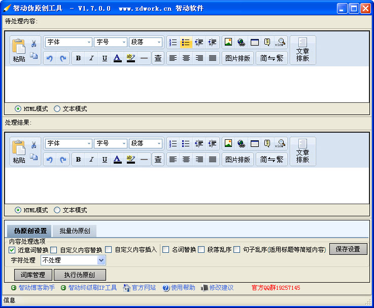Select HTML模式 for the result editor
The image size is (374, 308).
[x=31, y=210]
